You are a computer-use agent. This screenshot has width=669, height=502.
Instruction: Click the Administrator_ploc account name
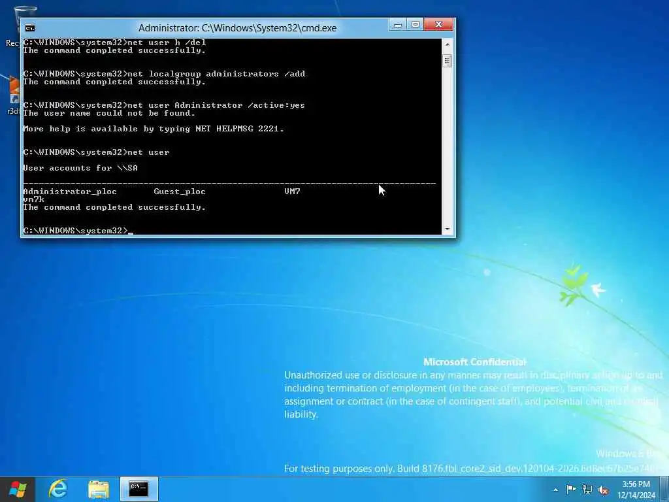click(x=70, y=192)
